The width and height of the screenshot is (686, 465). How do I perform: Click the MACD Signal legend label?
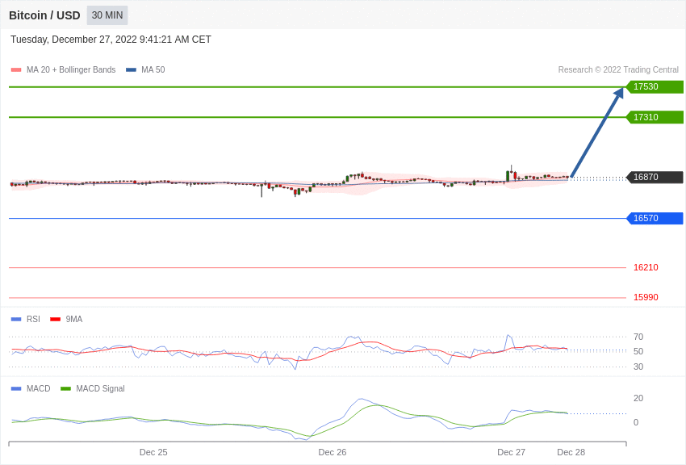(100, 388)
